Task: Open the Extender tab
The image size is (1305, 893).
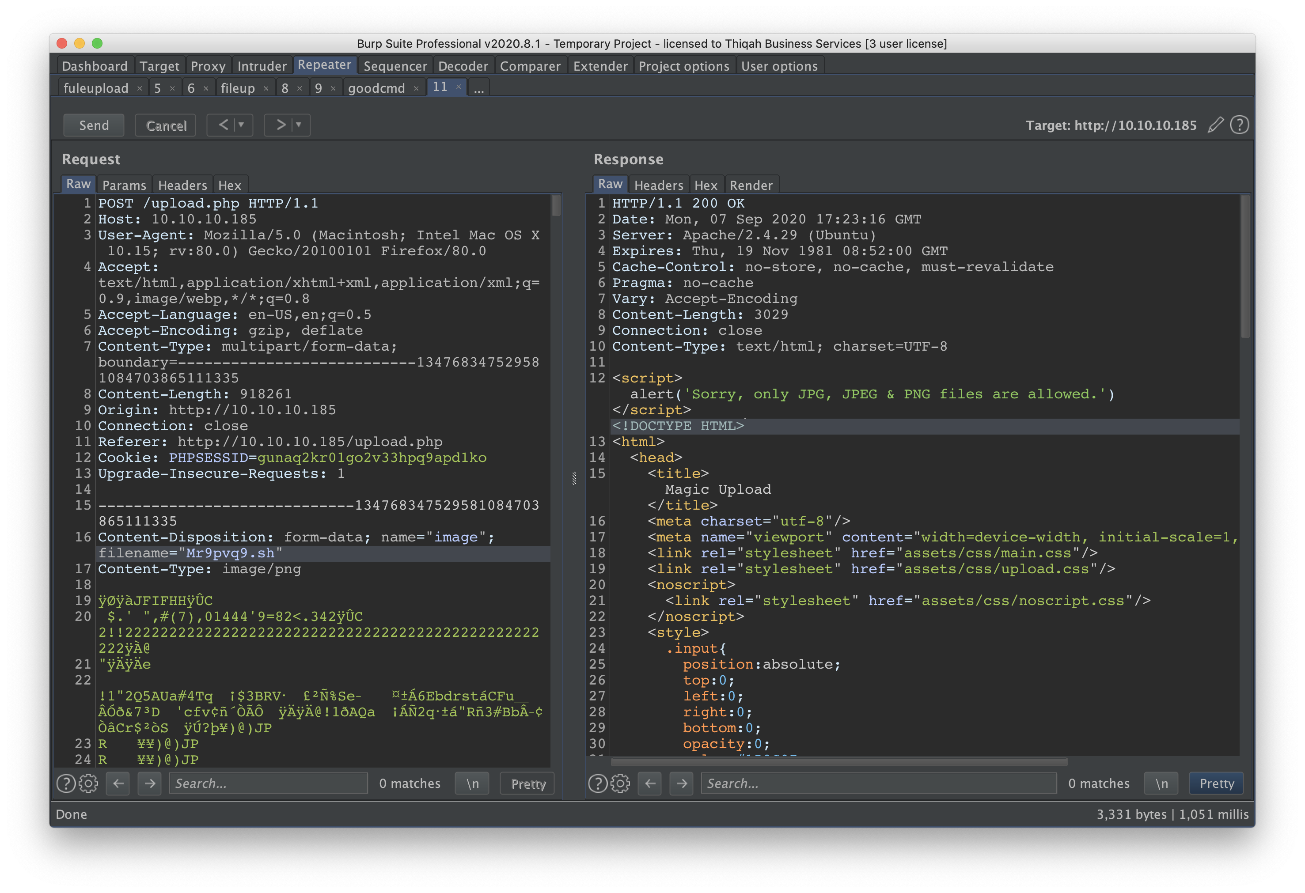Action: coord(600,66)
